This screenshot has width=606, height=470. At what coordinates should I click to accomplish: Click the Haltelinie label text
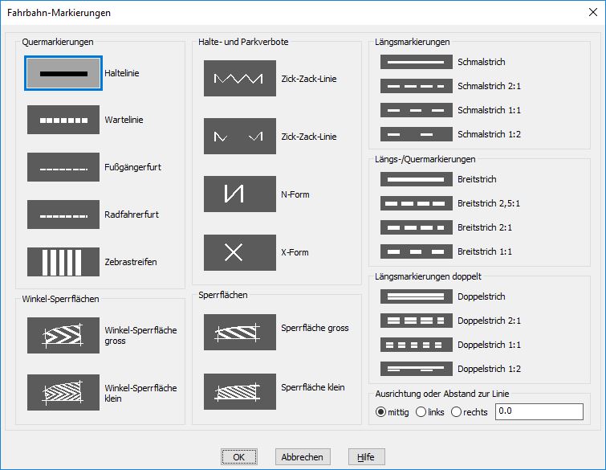click(x=122, y=73)
